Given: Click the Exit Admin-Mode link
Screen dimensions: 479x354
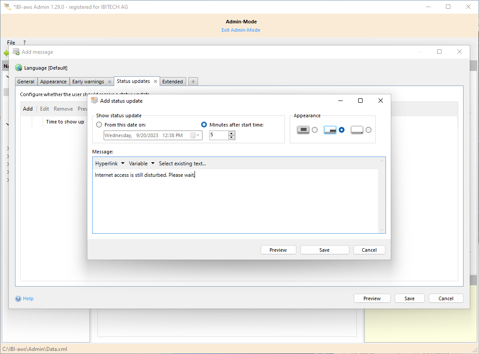Looking at the screenshot, I should pyautogui.click(x=241, y=30).
